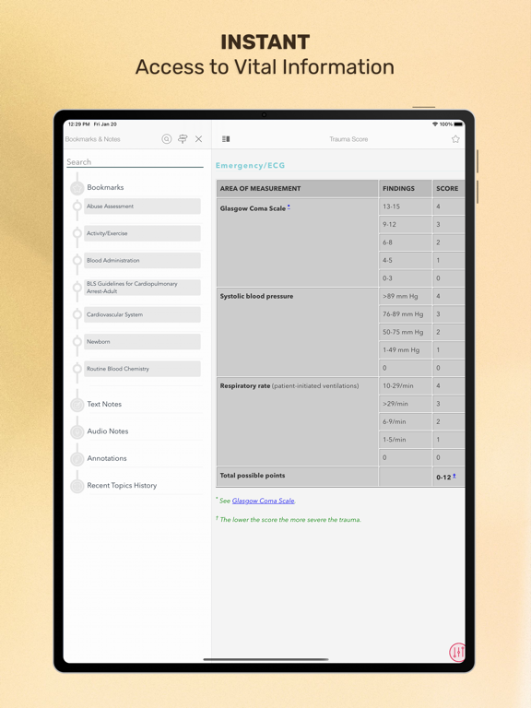Open the Abuse Assessment bookmark

coord(142,206)
